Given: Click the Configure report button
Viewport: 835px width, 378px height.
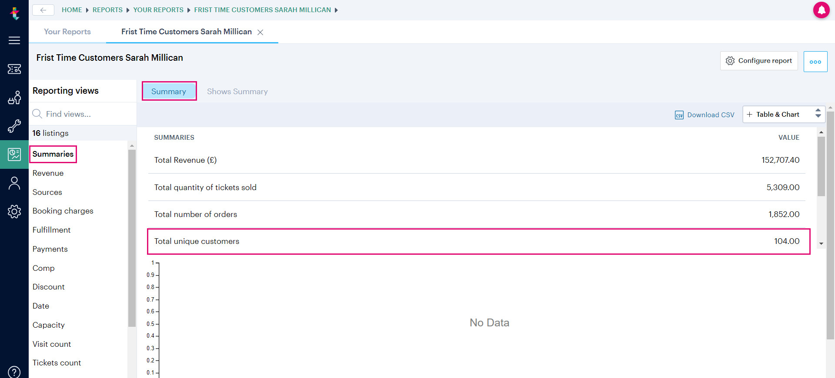Looking at the screenshot, I should click(x=759, y=61).
